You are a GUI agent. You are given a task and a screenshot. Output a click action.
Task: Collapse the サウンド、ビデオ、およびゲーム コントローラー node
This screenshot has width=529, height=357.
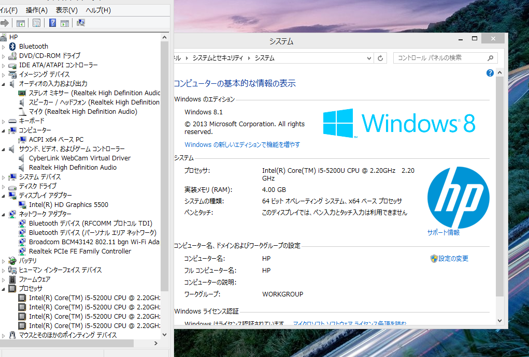pos(4,149)
